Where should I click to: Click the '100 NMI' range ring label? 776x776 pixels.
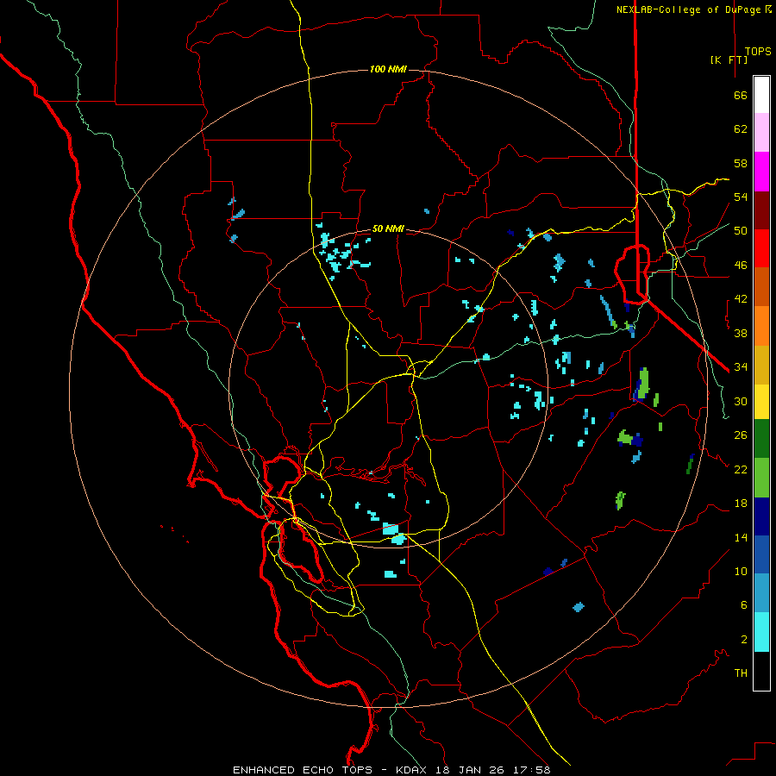[388, 69]
